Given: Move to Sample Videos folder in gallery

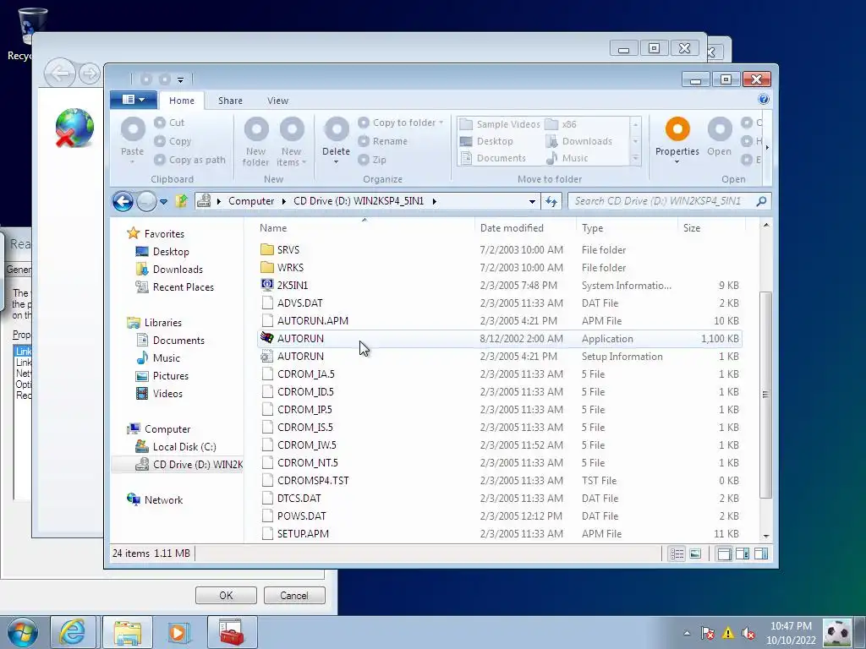Looking at the screenshot, I should click(500, 124).
